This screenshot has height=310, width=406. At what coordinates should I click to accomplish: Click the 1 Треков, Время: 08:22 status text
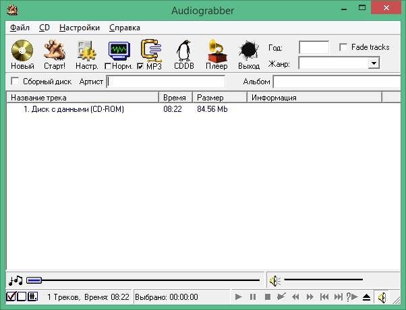[x=88, y=297]
